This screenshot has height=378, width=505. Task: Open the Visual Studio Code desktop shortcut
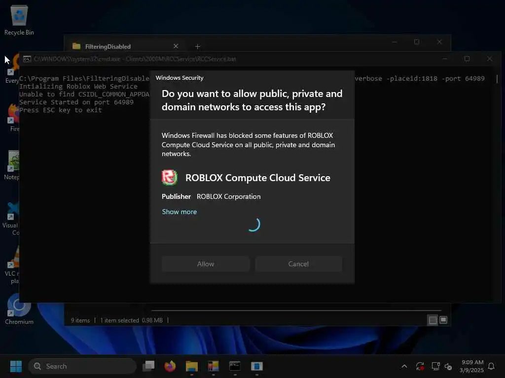pos(12,219)
